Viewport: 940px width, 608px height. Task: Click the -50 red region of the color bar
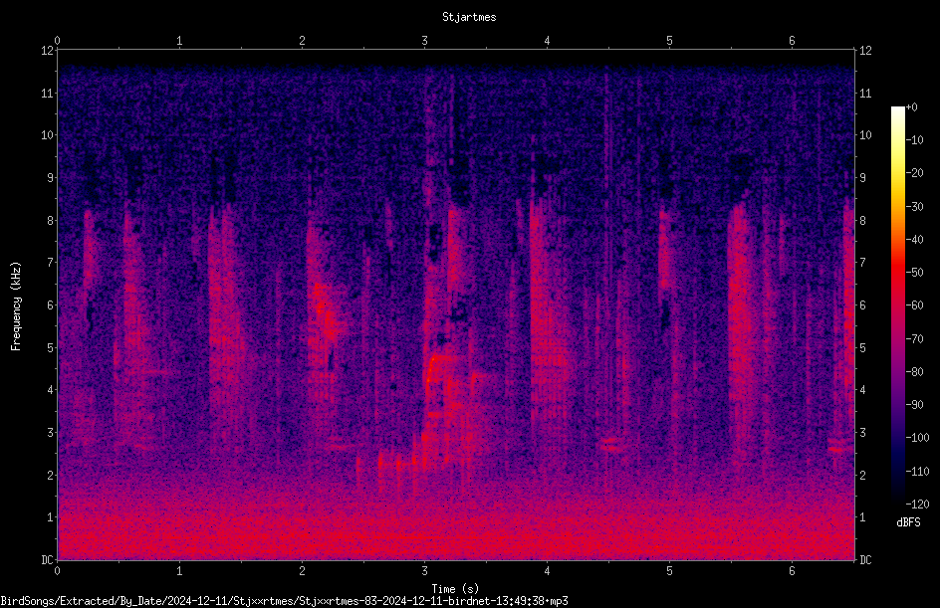[x=897, y=273]
